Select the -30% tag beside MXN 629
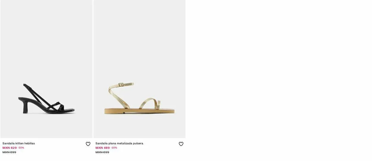This screenshot has height=161, width=372. [21, 148]
